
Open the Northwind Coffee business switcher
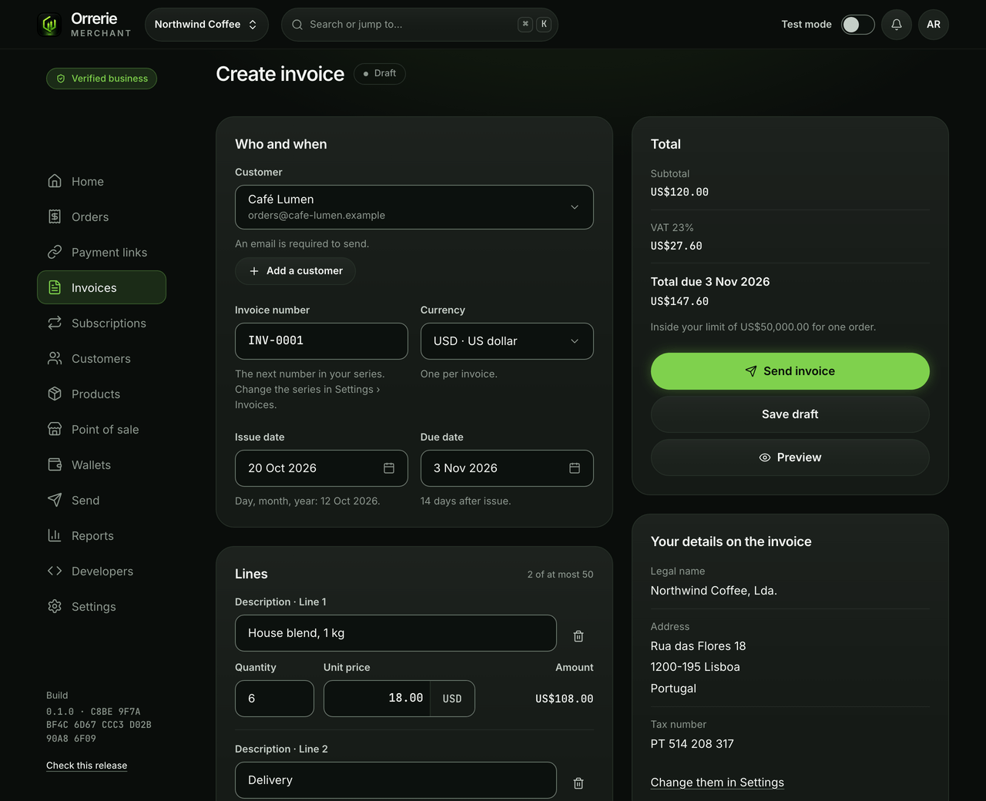pyautogui.click(x=206, y=25)
